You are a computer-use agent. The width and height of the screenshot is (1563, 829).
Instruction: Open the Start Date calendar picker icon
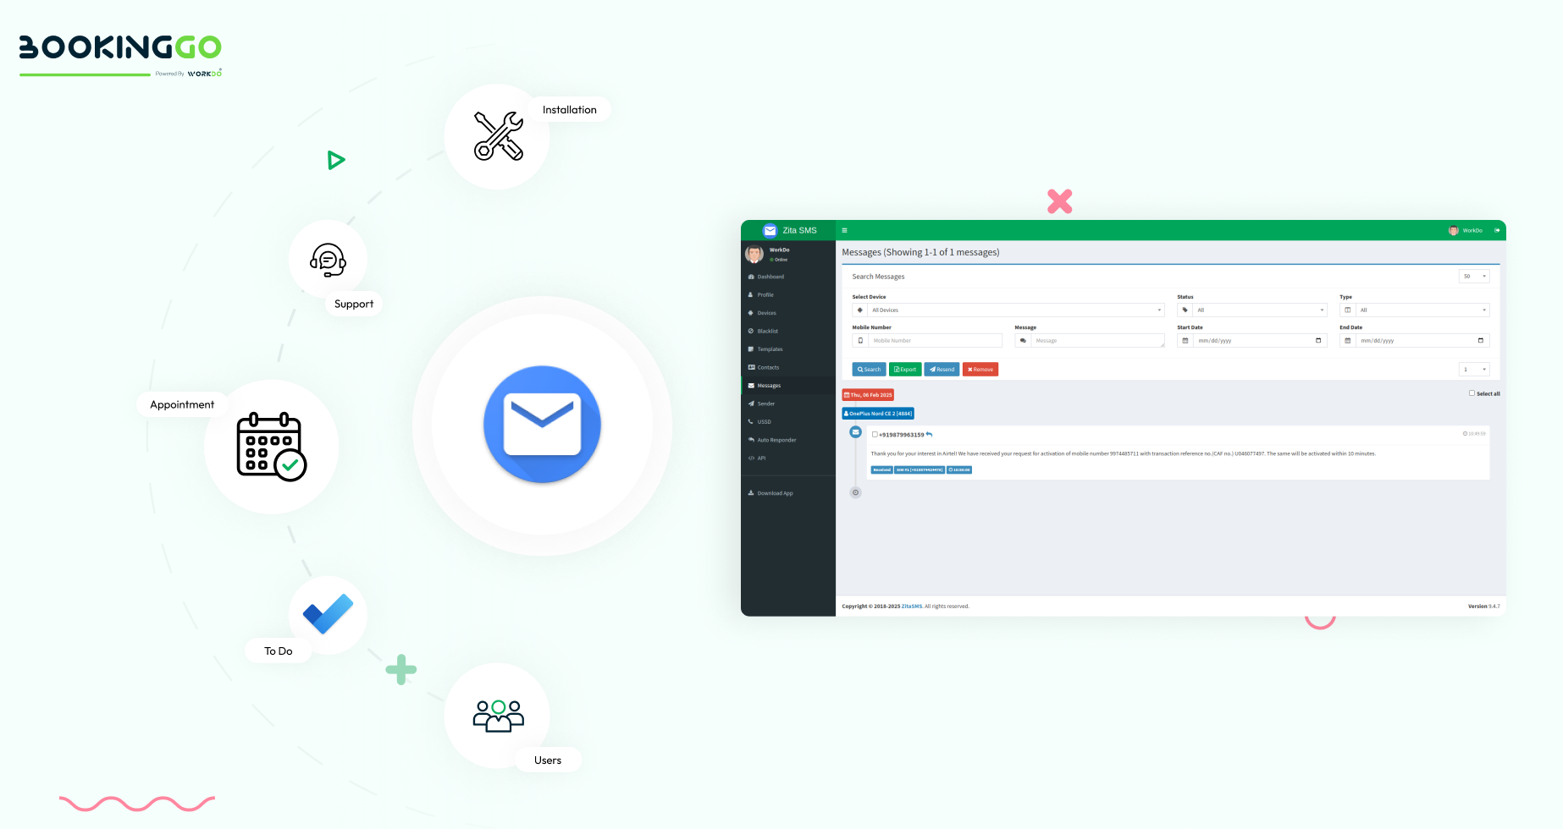(1317, 341)
